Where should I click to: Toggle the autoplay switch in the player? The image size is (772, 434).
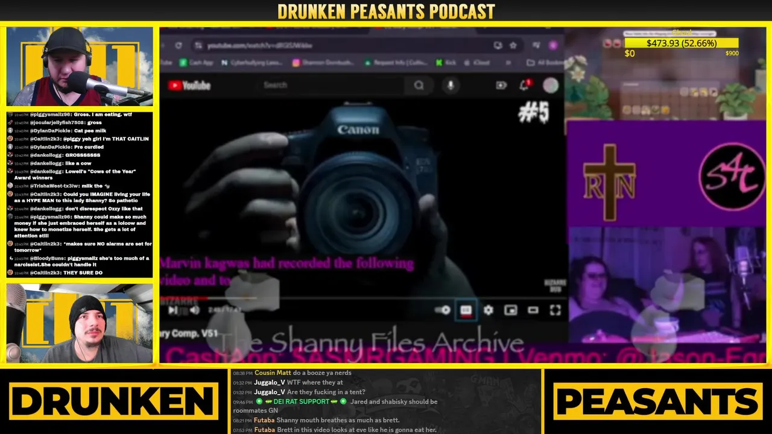point(443,310)
